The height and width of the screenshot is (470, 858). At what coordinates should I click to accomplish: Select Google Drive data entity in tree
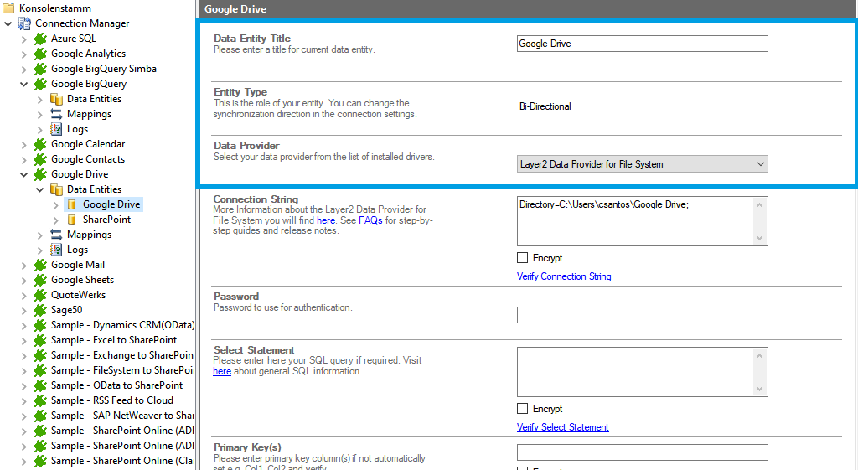[111, 204]
